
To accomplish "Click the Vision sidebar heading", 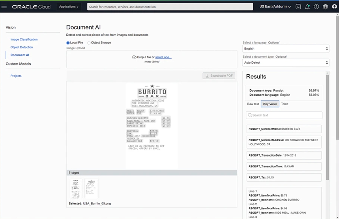I will point(11,27).
